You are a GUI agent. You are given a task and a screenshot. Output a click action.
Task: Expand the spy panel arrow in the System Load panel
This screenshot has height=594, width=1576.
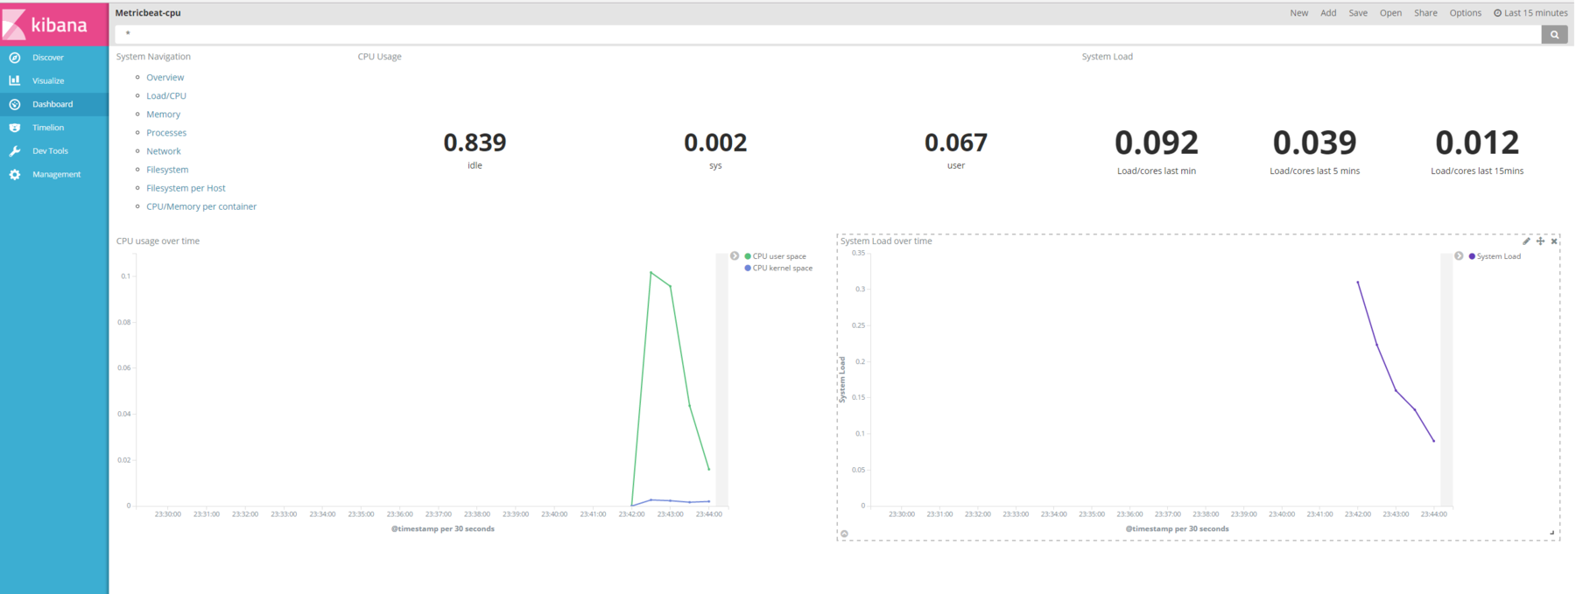pyautogui.click(x=844, y=534)
